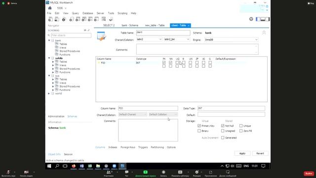Collapse the sakila schema tree node

tap(49, 58)
